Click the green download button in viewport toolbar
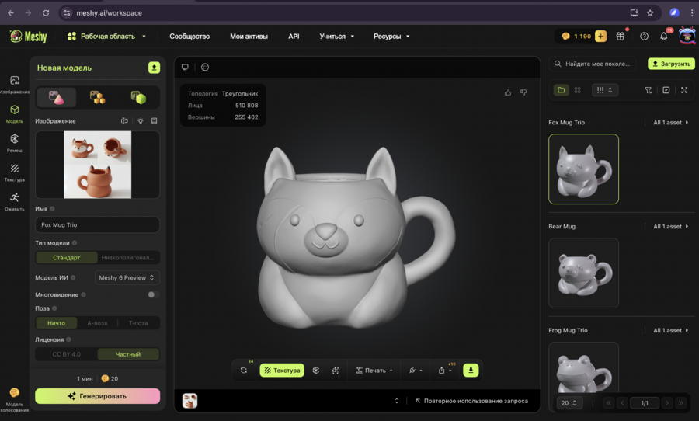The height and width of the screenshot is (421, 699). [470, 371]
